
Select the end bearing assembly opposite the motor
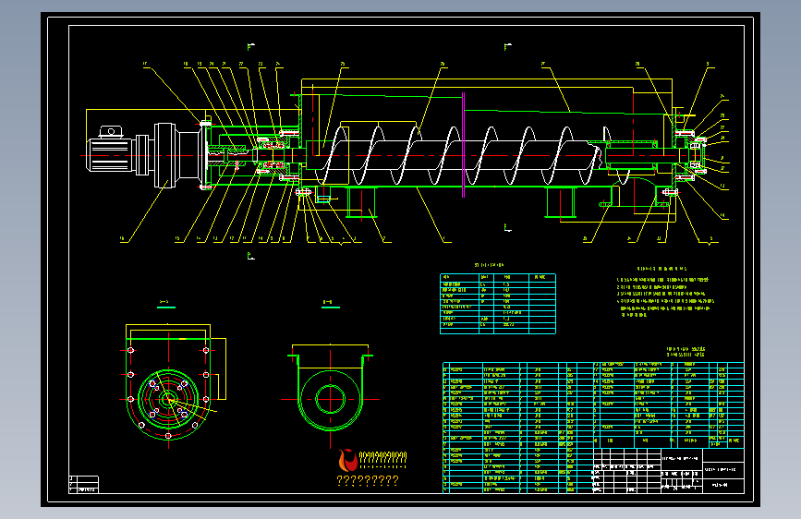(x=691, y=155)
